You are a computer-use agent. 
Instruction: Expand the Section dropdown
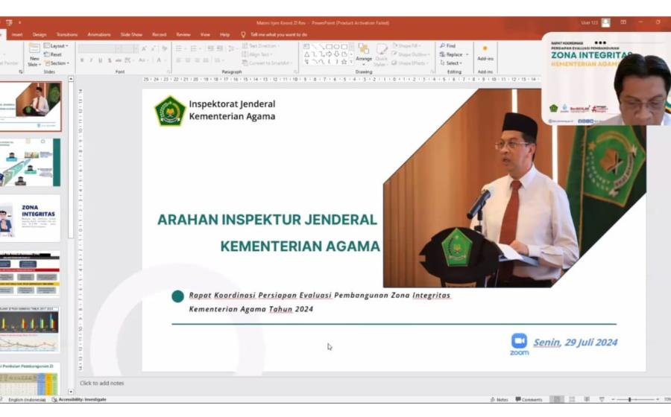click(x=57, y=63)
